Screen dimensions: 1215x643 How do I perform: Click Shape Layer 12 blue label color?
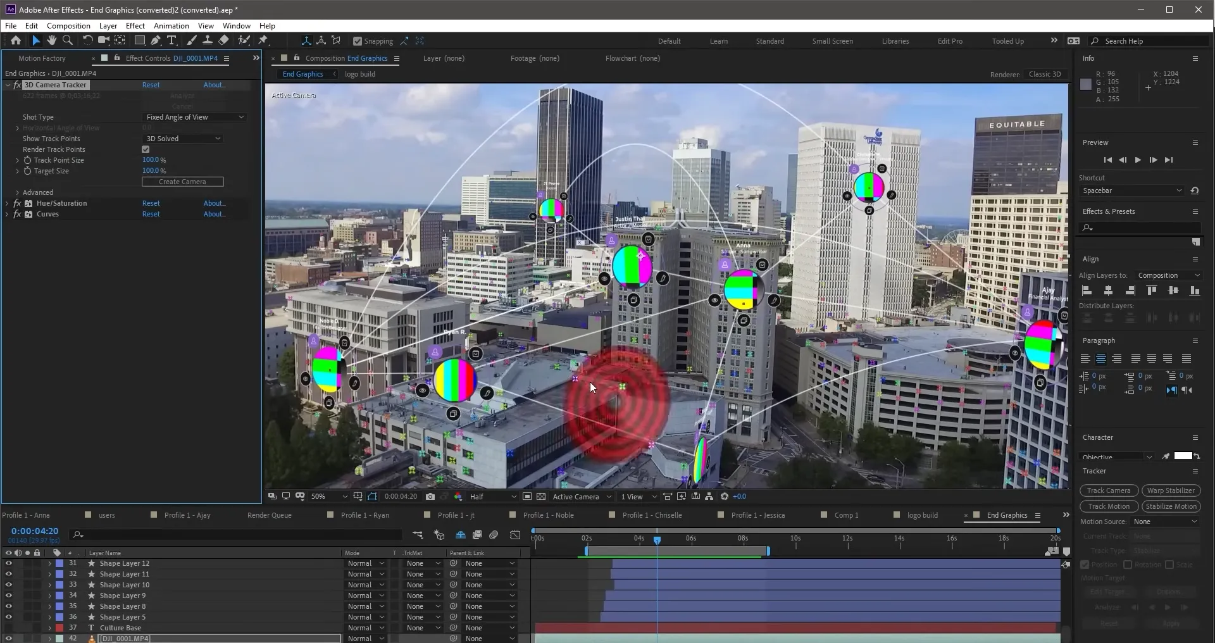click(59, 563)
